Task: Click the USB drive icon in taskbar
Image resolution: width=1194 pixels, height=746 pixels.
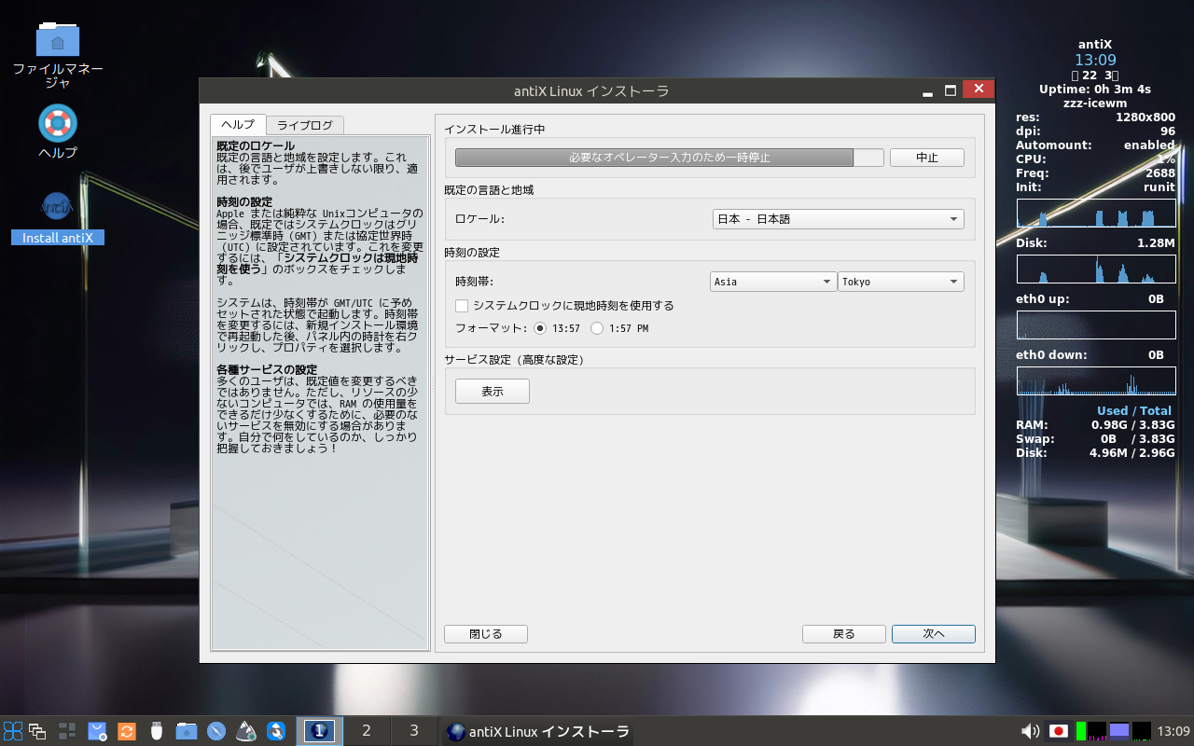Action: [157, 731]
